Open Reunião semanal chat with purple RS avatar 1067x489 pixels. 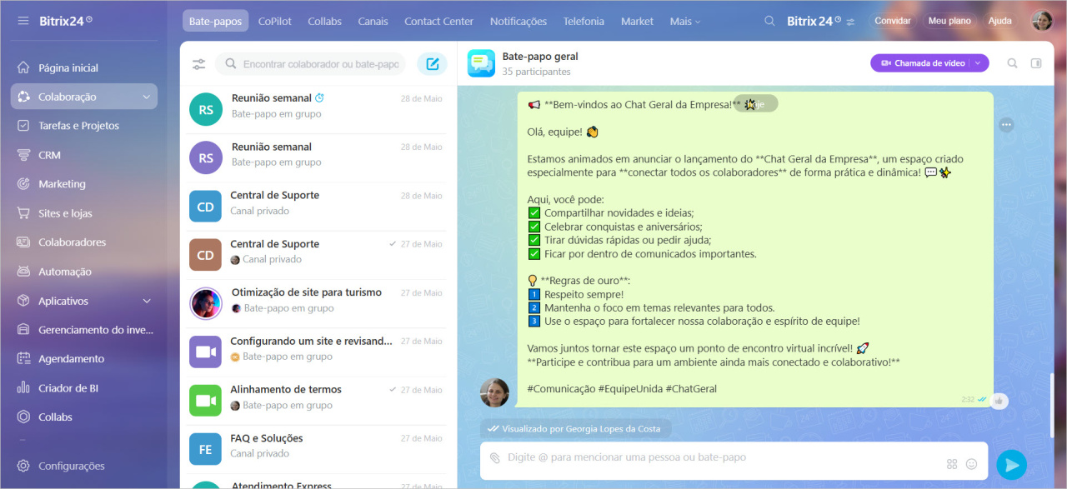[x=318, y=157]
